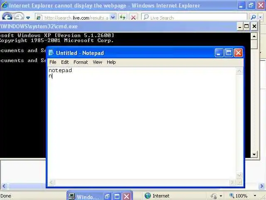The width and height of the screenshot is (266, 200).
Task: Click the Windo... taskbar window icon
Action: tap(72, 196)
